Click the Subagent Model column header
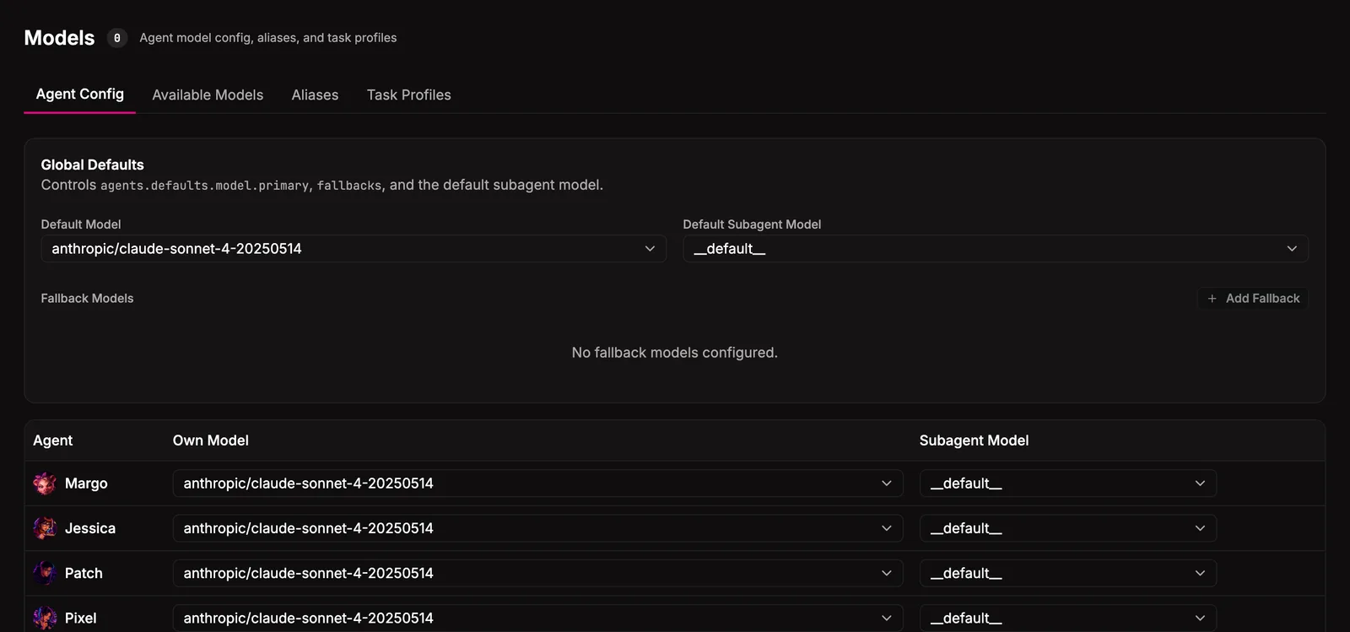The width and height of the screenshot is (1350, 632). 974,440
